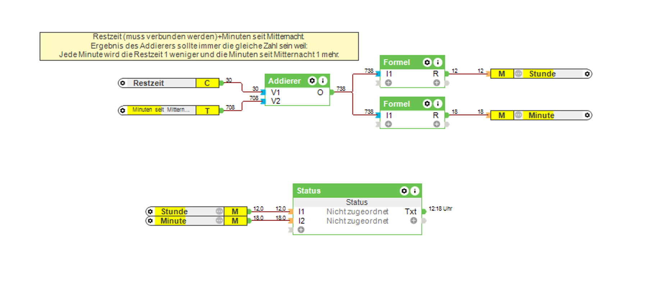Select yellow M tag of Stunde feeding Status I1

pyautogui.click(x=235, y=211)
